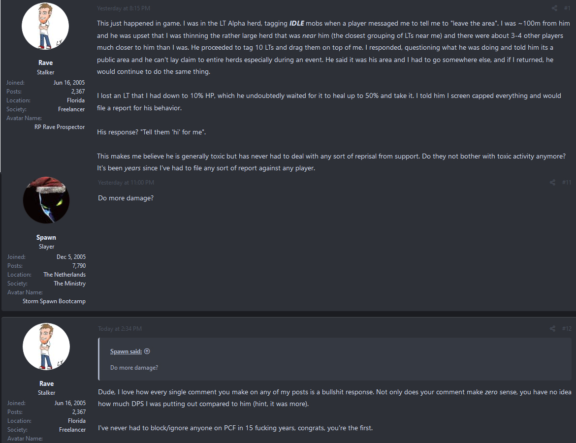Open Rave's avatar on the first post
576x443 pixels.
(x=46, y=26)
